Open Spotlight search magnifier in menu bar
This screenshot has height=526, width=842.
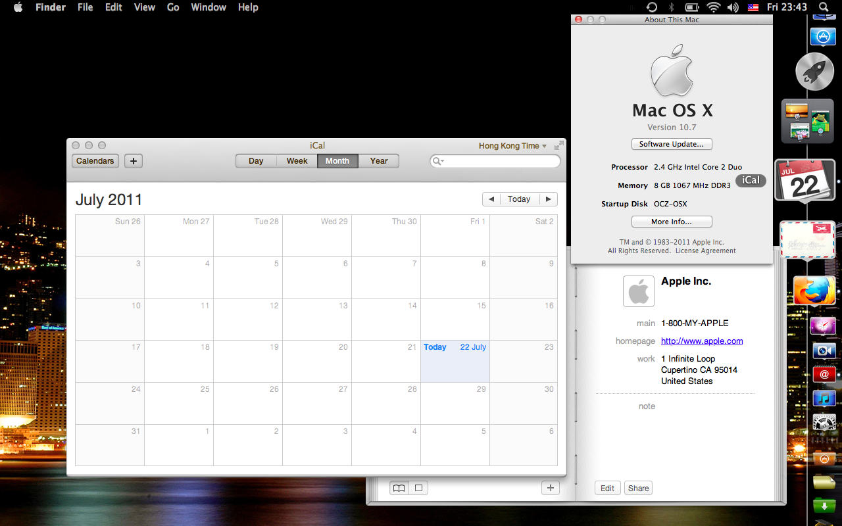(x=823, y=7)
